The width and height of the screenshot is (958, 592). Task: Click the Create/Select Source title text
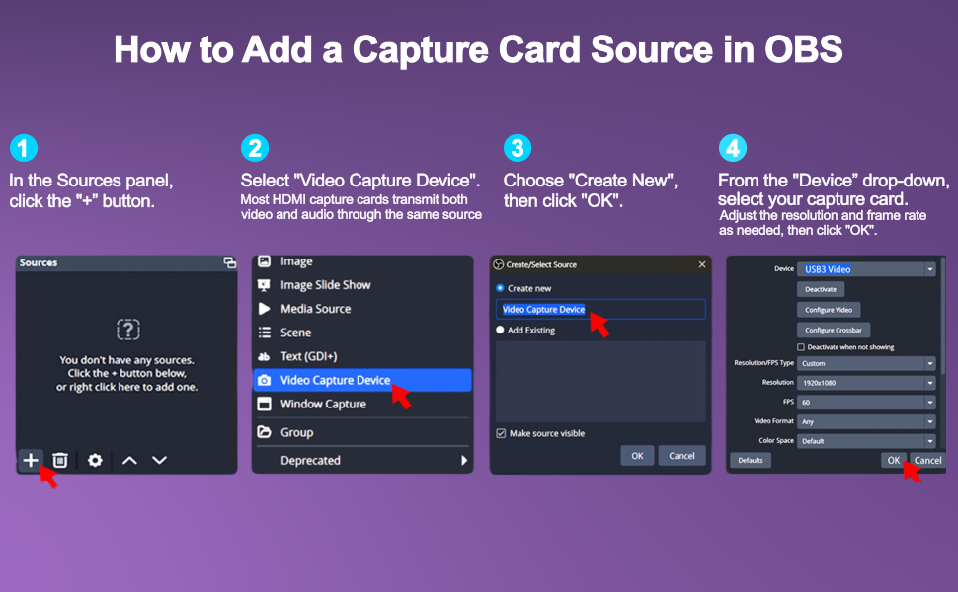[x=541, y=264]
